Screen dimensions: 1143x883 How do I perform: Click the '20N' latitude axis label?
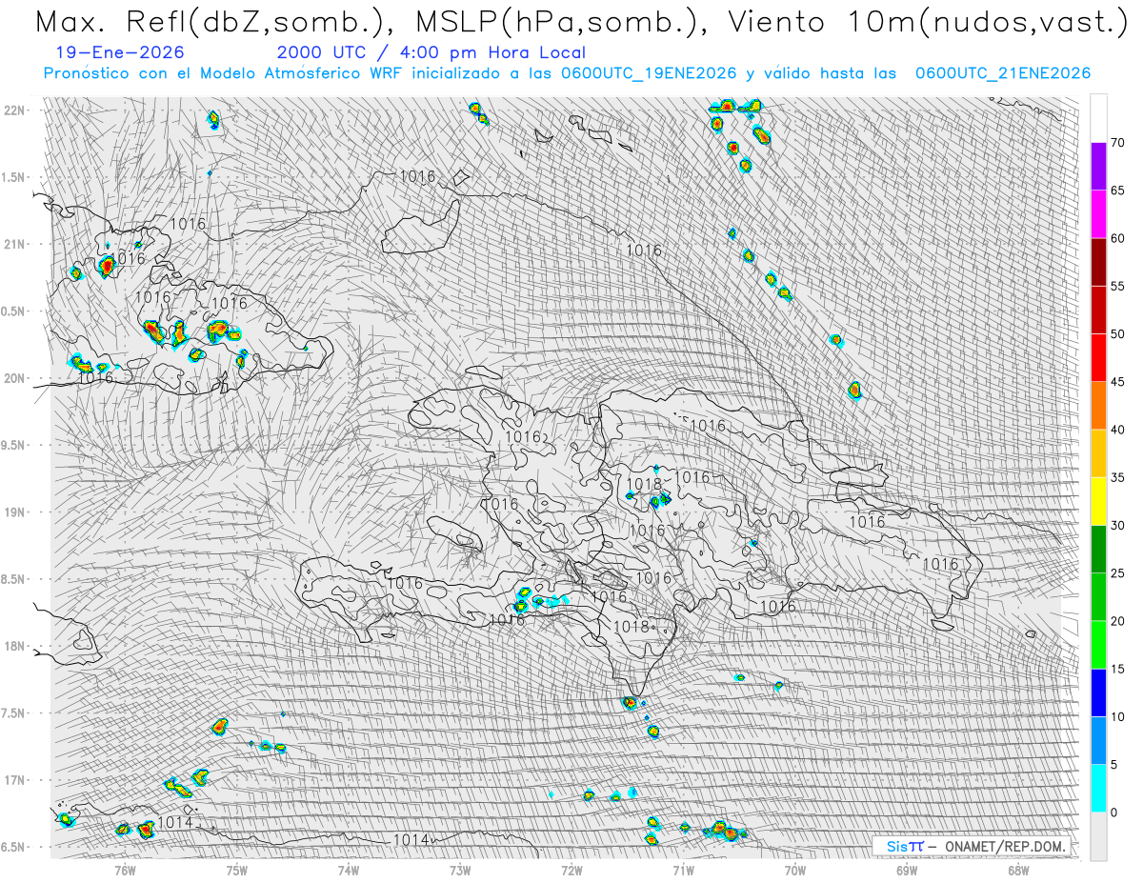pos(15,378)
